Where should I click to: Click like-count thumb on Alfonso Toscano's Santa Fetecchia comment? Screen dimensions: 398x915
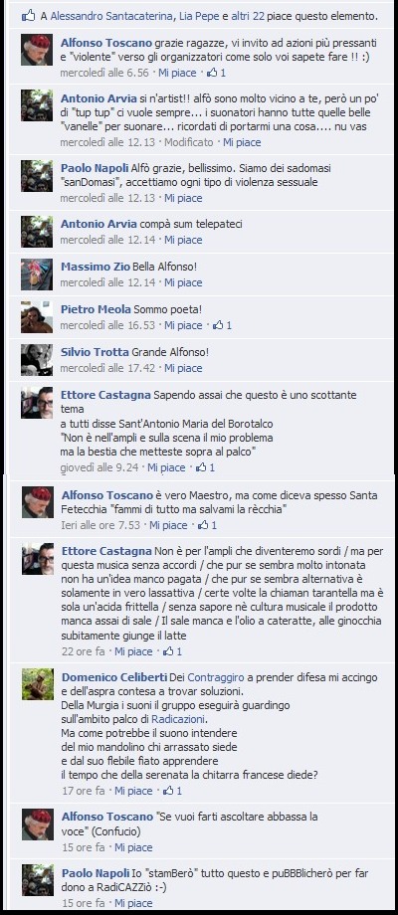204,525
